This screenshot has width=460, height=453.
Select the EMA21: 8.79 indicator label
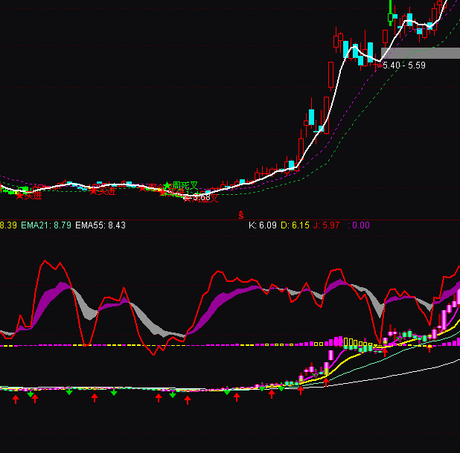coord(46,225)
